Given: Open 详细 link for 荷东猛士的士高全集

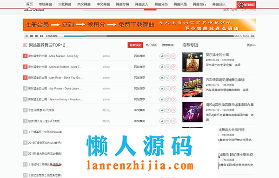Looking at the screenshot, I should click(x=237, y=65).
